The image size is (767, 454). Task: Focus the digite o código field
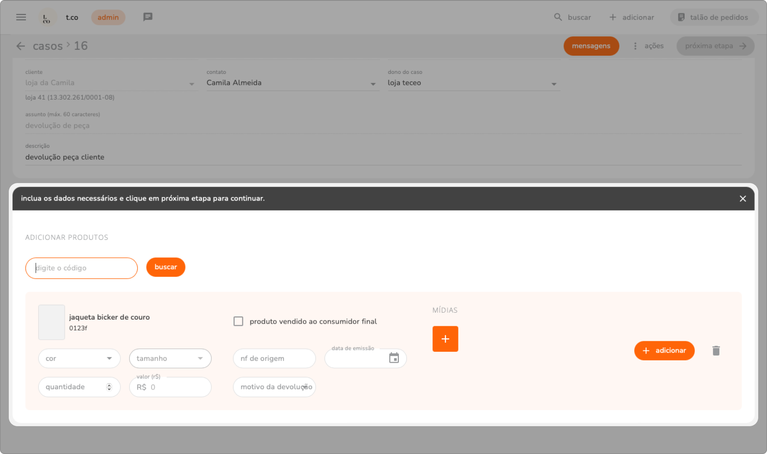(81, 268)
